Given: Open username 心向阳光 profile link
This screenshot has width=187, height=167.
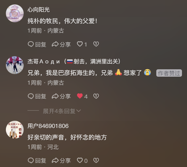Looking at the screenshot, I should pos(38,10).
